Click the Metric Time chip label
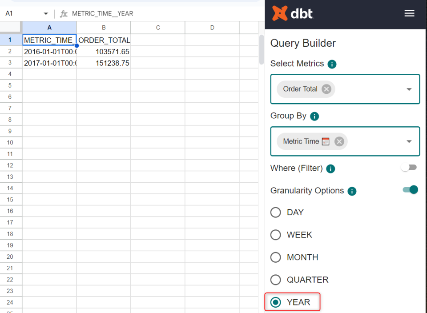The image size is (427, 313). coord(301,141)
